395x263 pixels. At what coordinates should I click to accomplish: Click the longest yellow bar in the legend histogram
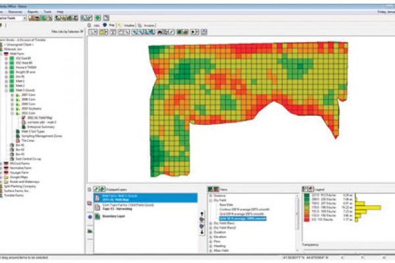[x=368, y=208]
